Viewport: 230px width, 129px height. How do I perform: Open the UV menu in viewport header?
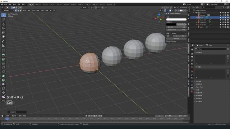[54, 10]
